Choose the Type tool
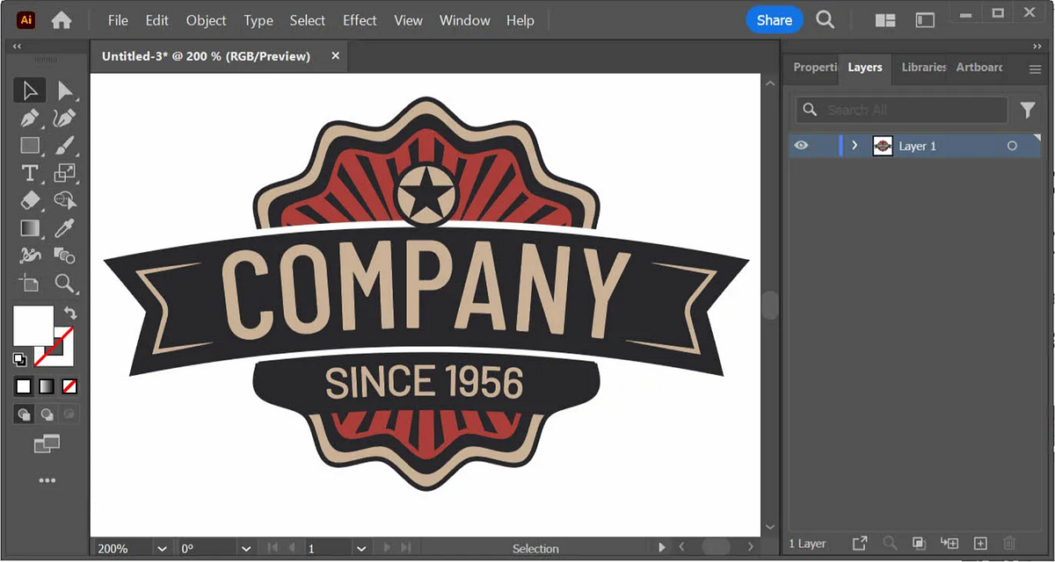The height and width of the screenshot is (562, 1055). click(30, 173)
